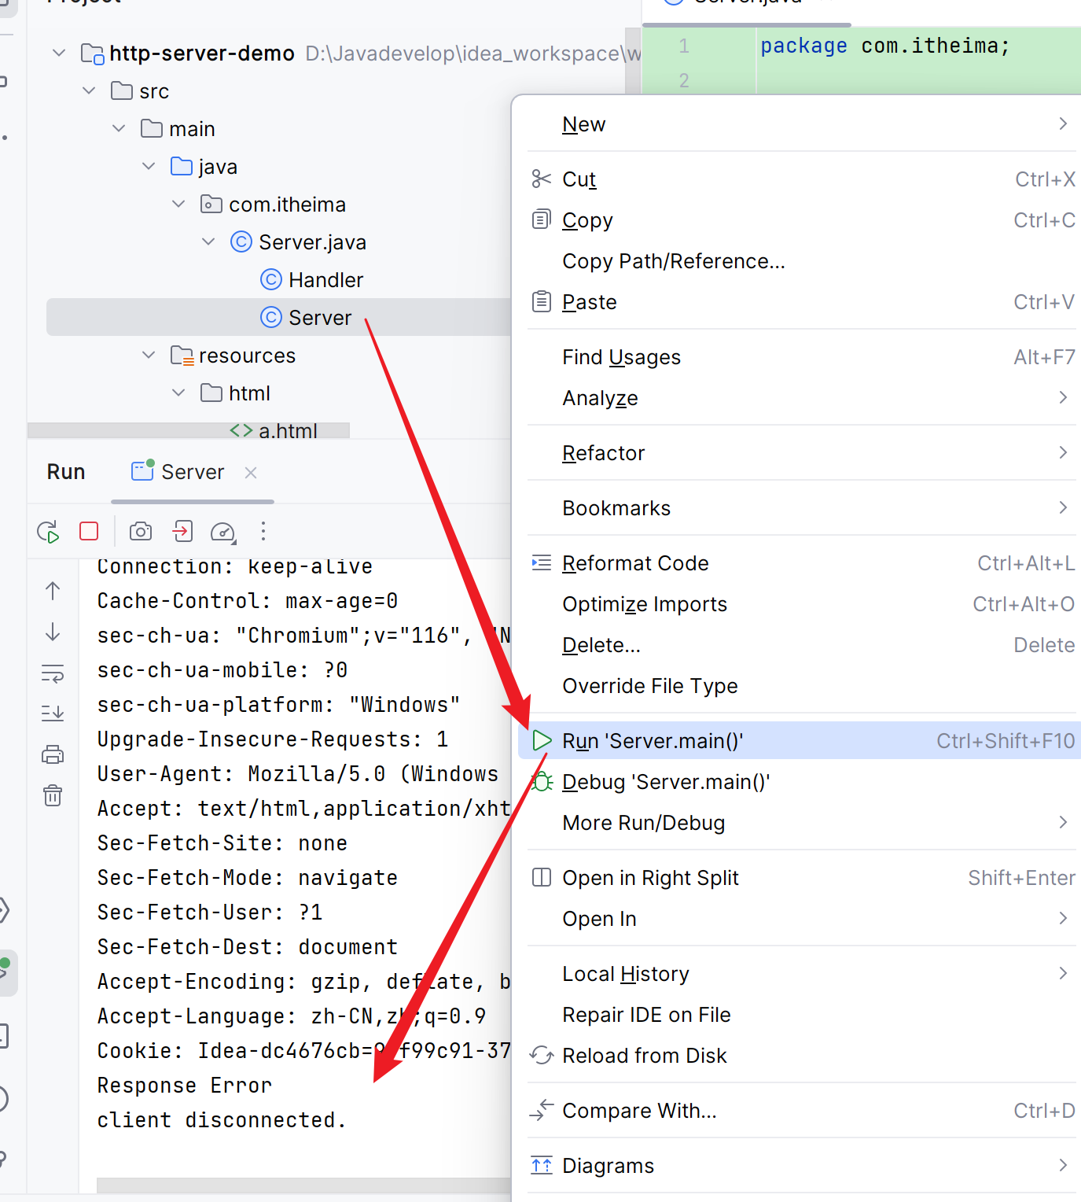The width and height of the screenshot is (1081, 1202).
Task: Click the Reformat Code icon
Action: [x=542, y=562]
